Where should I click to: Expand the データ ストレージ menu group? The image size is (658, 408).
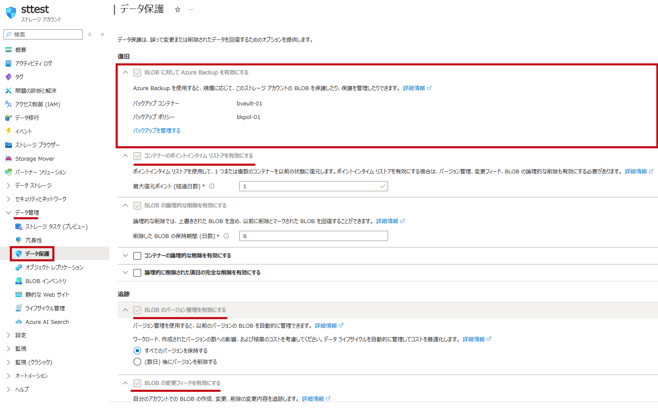click(9, 185)
